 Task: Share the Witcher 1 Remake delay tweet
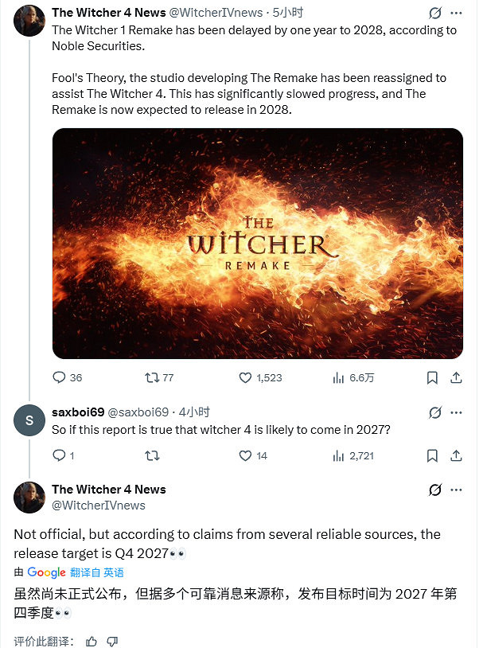coord(458,377)
